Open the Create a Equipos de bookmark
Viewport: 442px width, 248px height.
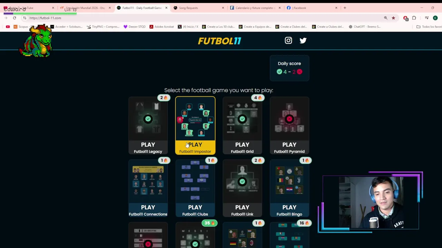coord(255,27)
